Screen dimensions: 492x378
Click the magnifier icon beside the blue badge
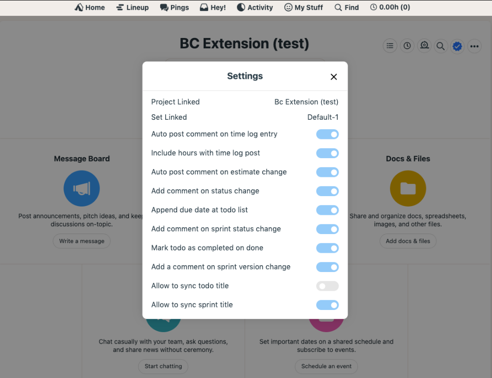point(441,46)
